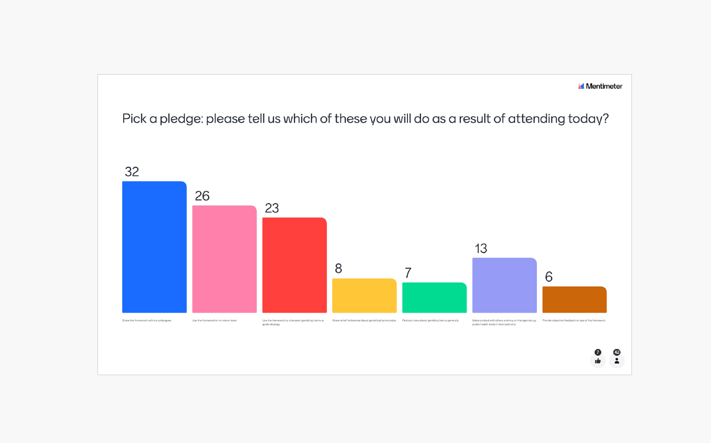The height and width of the screenshot is (443, 711).
Task: Click the 'Make contact with others' label
Action: (504, 322)
